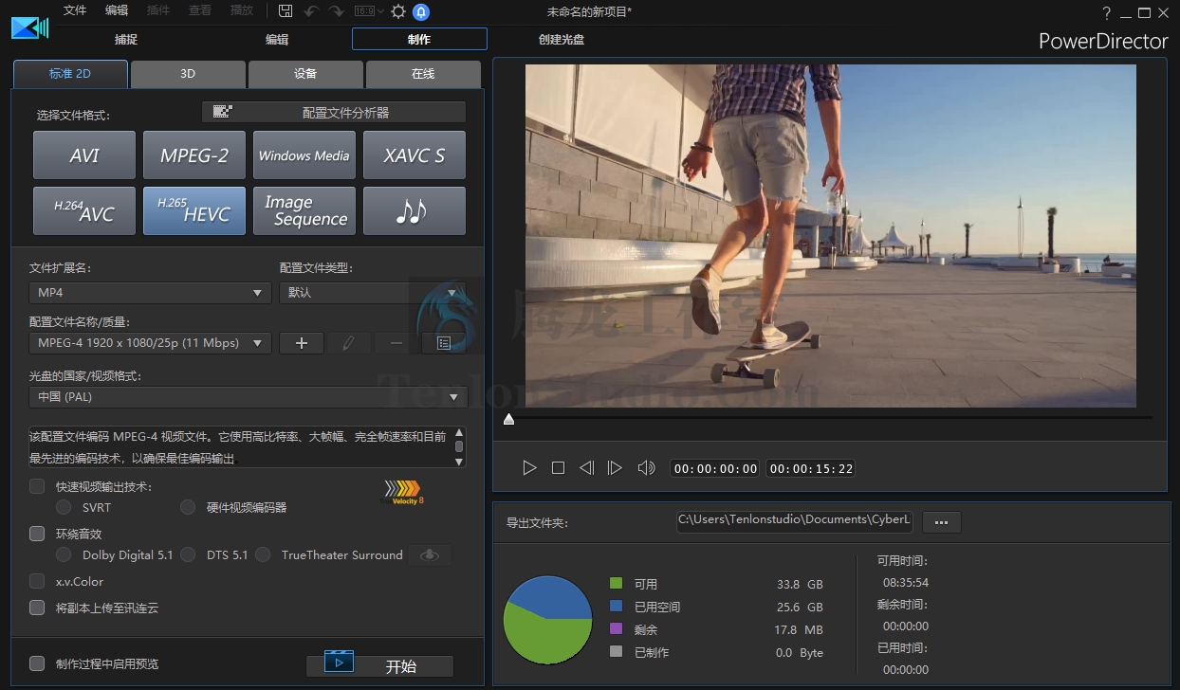Check 制作过程中启用预览 option
1180x690 pixels.
[37, 663]
